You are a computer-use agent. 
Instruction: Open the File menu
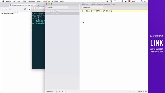[x=14, y=1]
